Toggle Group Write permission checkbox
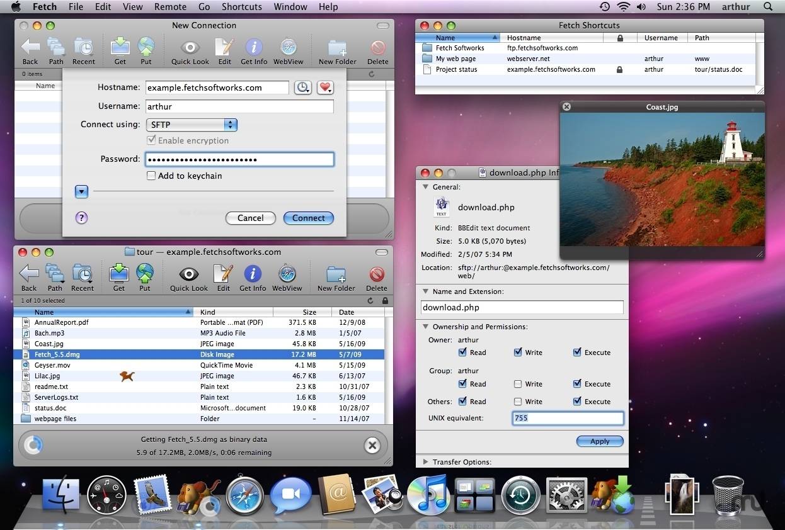The height and width of the screenshot is (530, 785). pos(518,384)
